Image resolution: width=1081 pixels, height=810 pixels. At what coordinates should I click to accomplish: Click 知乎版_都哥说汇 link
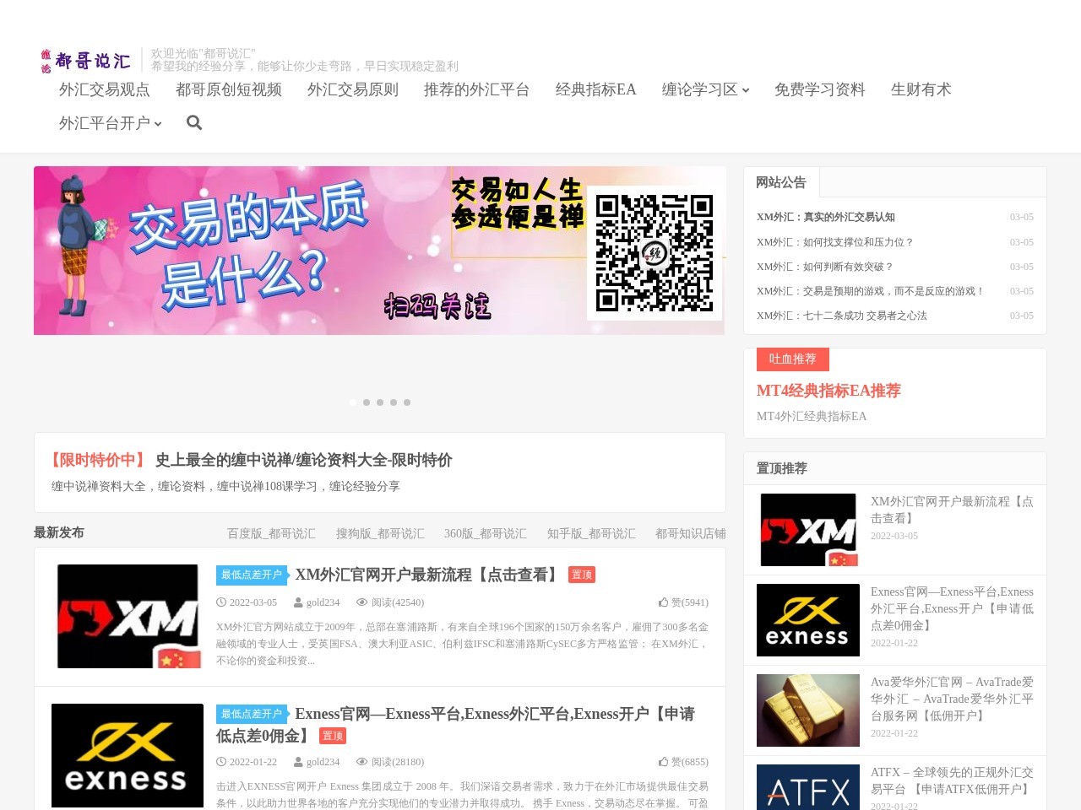pos(591,533)
